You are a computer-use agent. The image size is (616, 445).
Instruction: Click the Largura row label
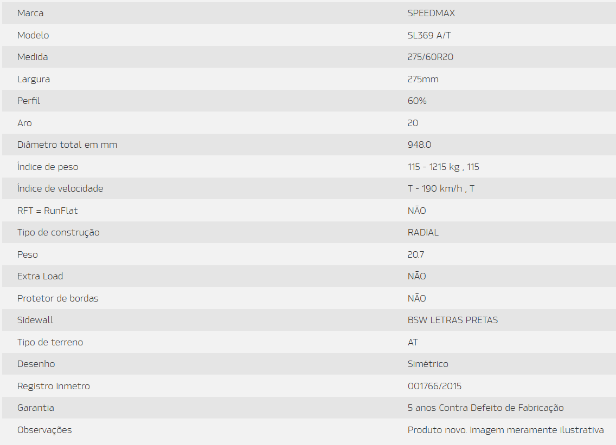(34, 79)
